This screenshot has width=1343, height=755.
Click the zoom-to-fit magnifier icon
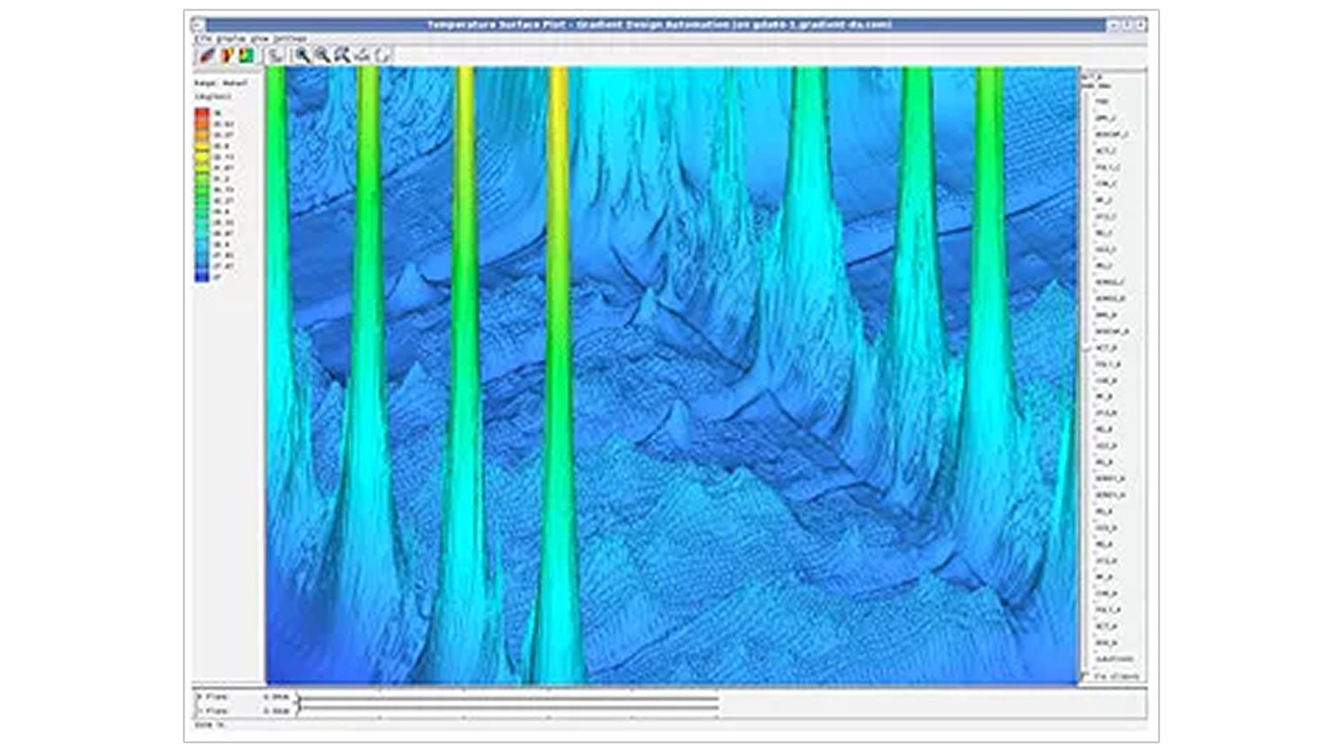click(342, 55)
